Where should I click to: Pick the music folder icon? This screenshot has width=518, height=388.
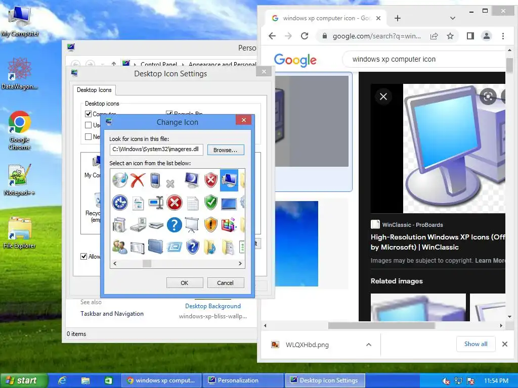pyautogui.click(x=210, y=247)
